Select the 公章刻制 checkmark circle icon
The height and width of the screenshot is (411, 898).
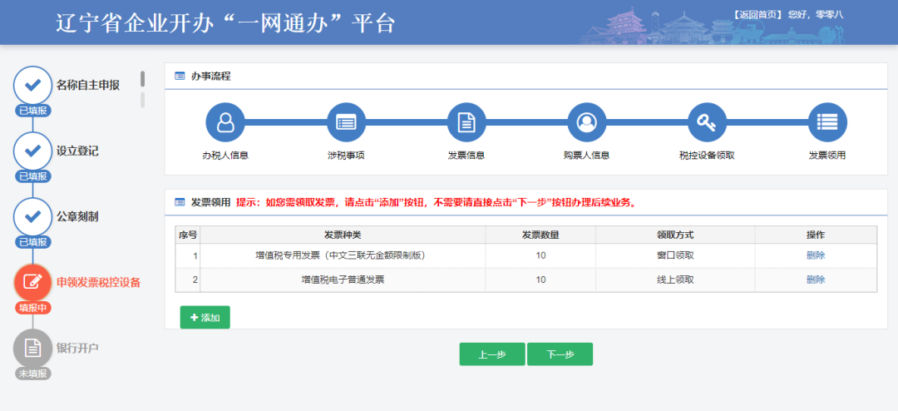[x=32, y=216]
